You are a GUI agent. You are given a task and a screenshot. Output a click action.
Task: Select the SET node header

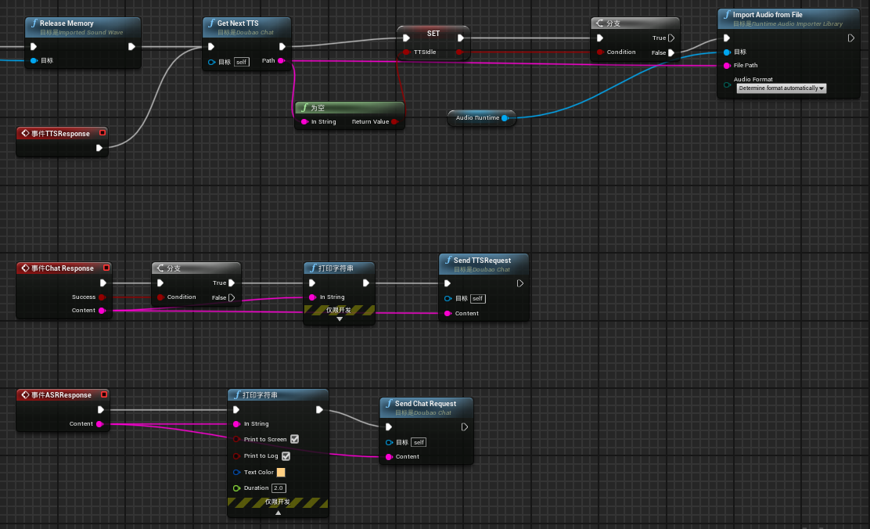(433, 34)
